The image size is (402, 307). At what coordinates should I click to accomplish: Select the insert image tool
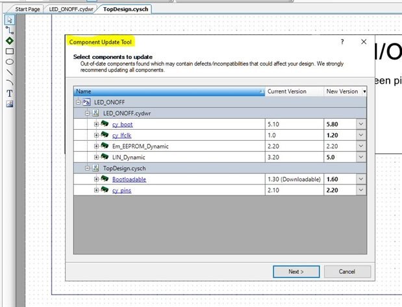(x=10, y=104)
